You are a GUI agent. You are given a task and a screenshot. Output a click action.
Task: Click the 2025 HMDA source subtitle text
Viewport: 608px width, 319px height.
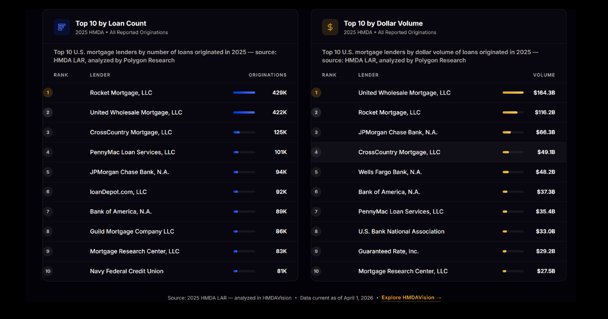[122, 32]
